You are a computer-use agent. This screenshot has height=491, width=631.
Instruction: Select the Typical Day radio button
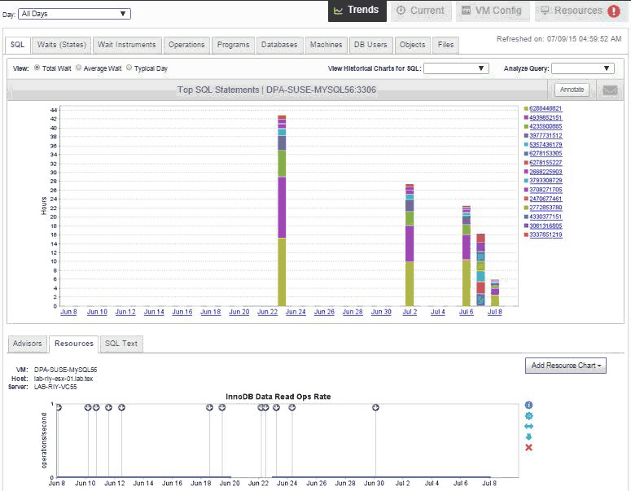tap(129, 68)
